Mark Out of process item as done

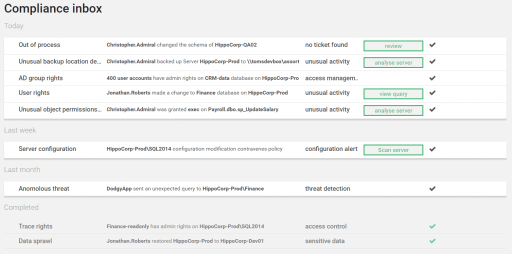point(432,44)
